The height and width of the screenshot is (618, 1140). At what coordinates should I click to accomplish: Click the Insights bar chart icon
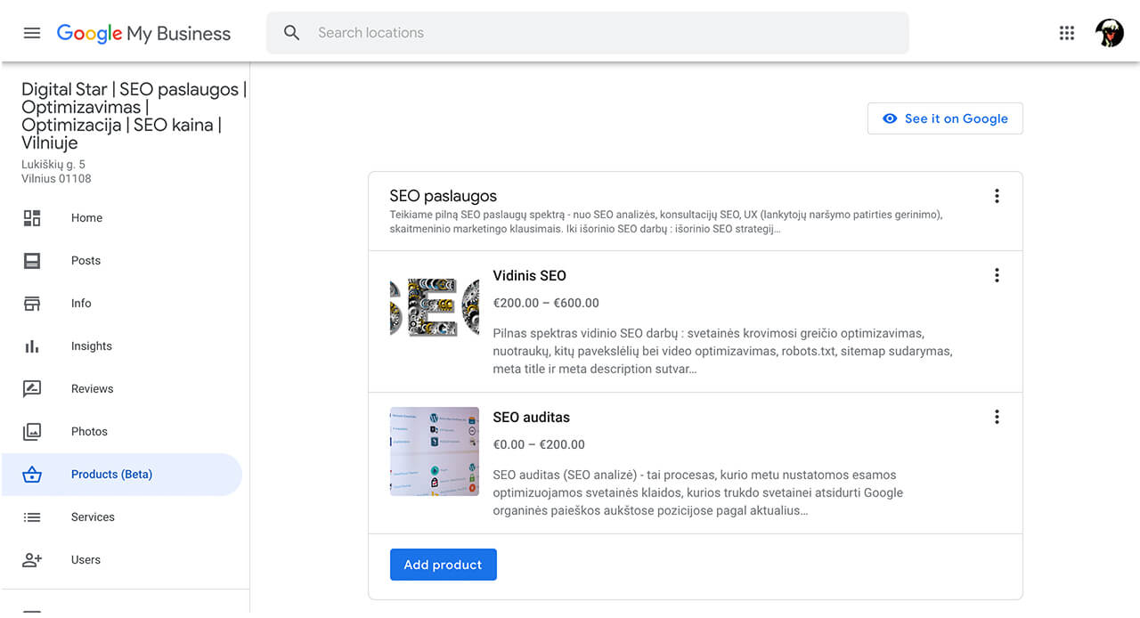[x=32, y=346]
